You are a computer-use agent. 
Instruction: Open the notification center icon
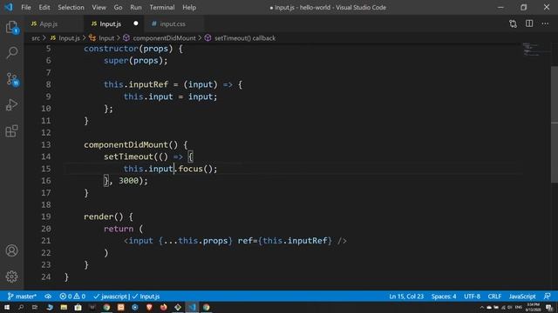click(x=549, y=308)
